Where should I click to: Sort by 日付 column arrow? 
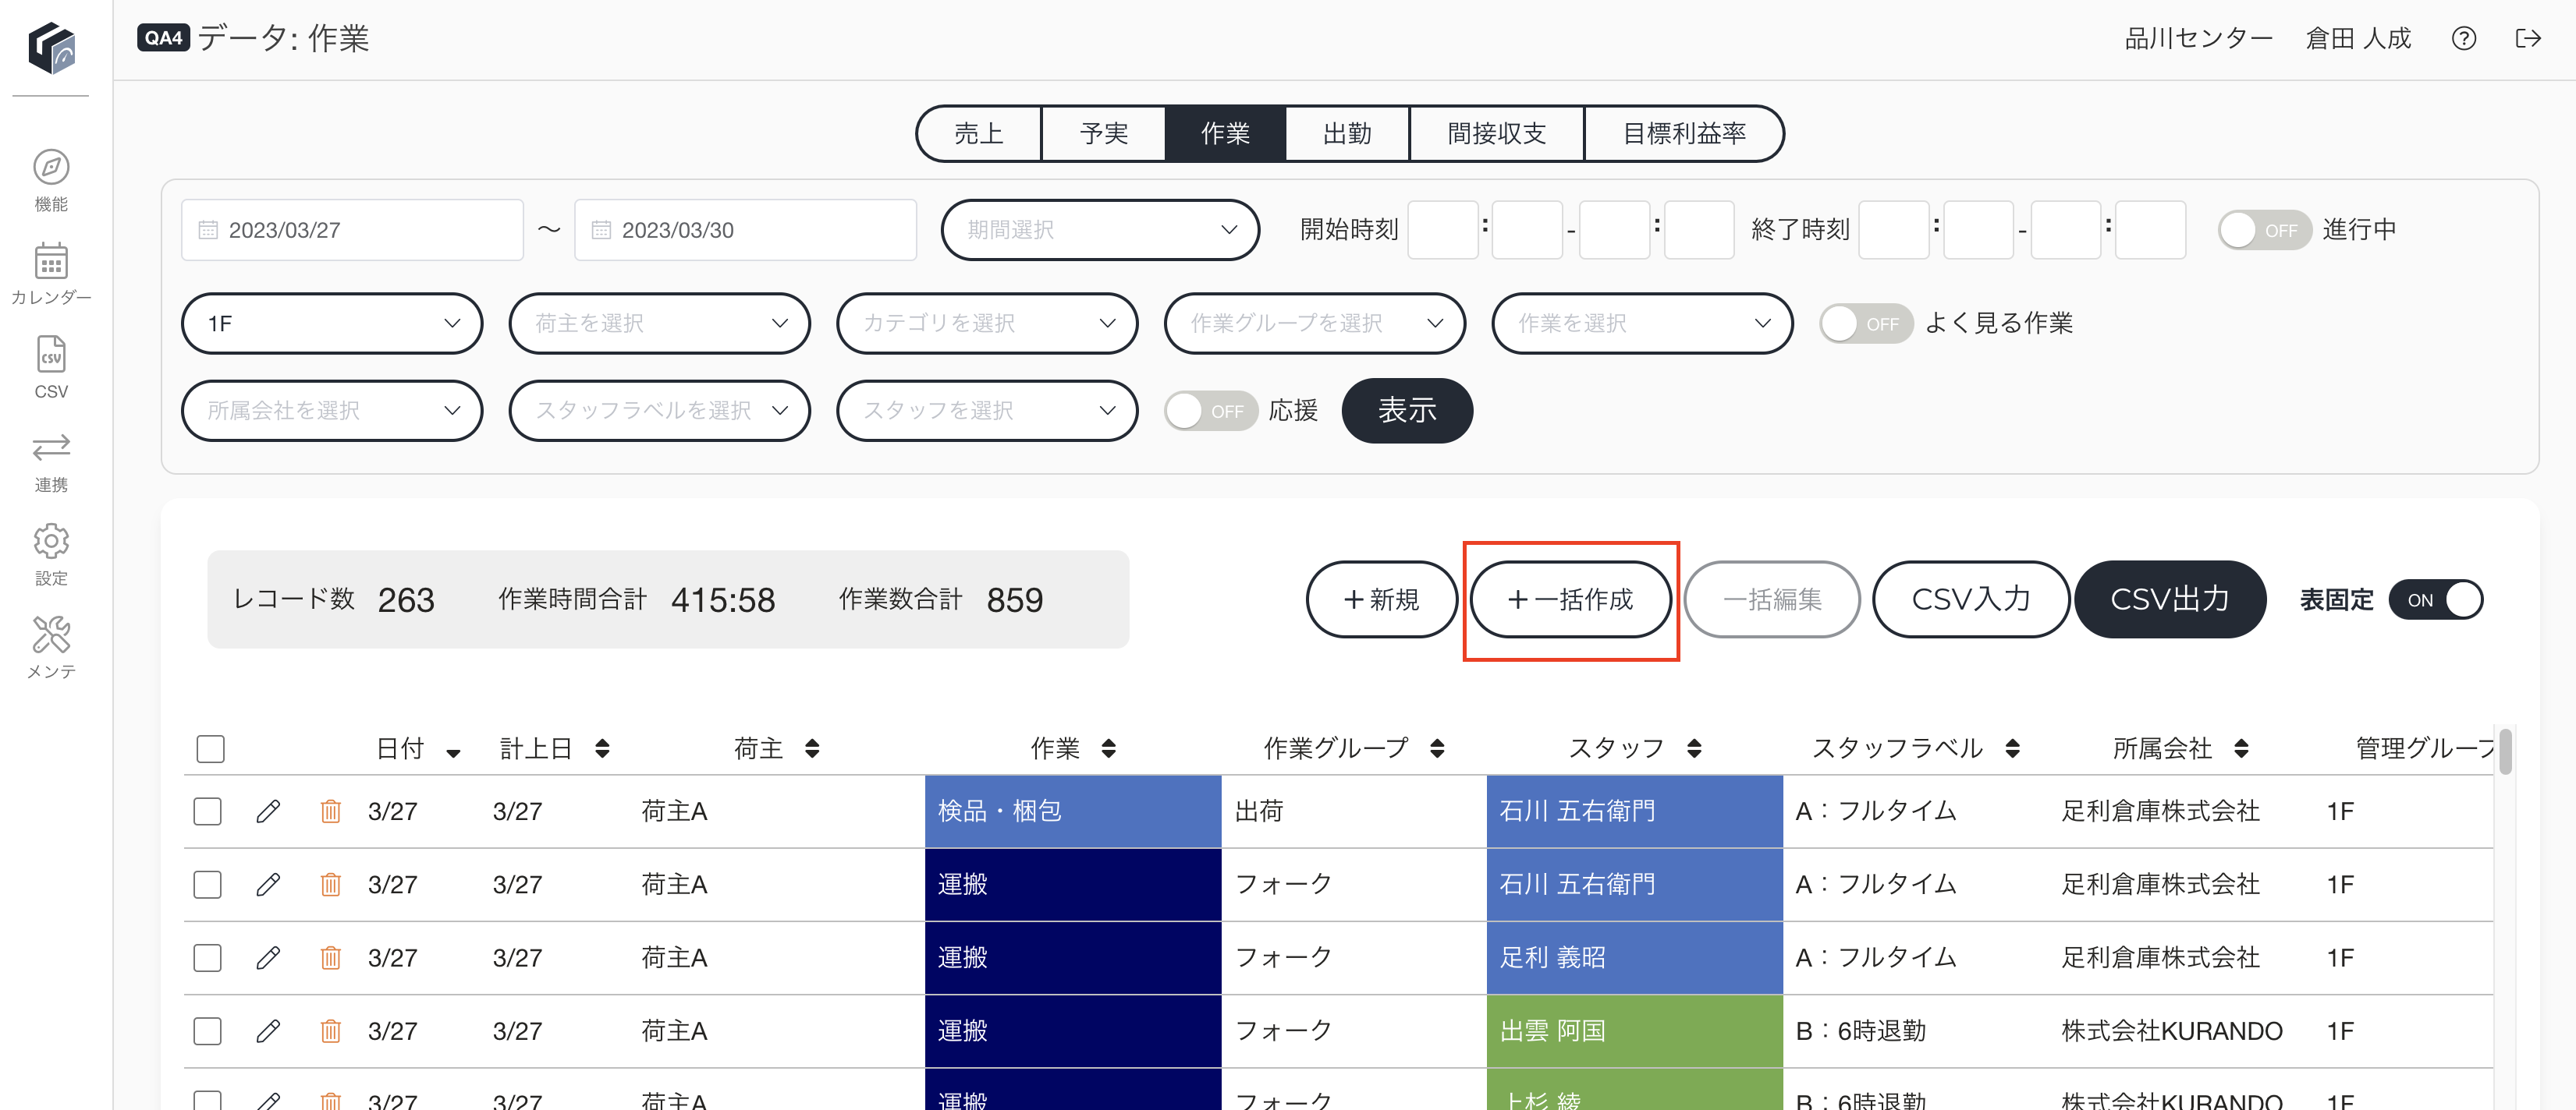453,753
